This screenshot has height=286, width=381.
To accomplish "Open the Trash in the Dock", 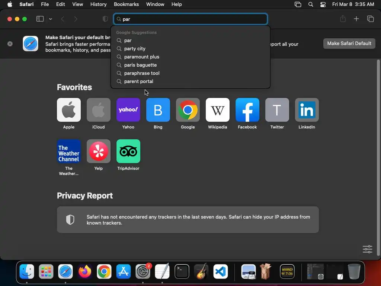I will click(354, 271).
